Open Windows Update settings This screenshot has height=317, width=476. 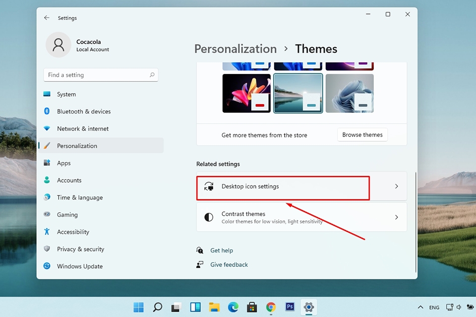(79, 266)
